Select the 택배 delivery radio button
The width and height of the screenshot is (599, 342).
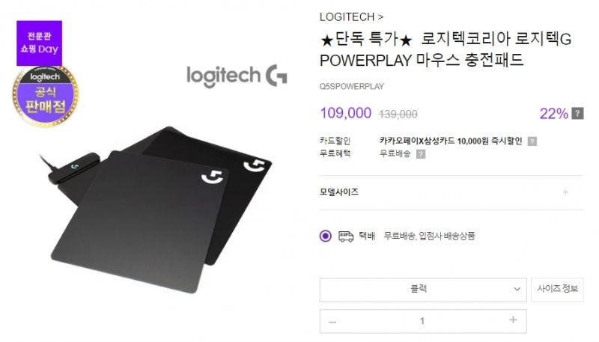pyautogui.click(x=326, y=236)
